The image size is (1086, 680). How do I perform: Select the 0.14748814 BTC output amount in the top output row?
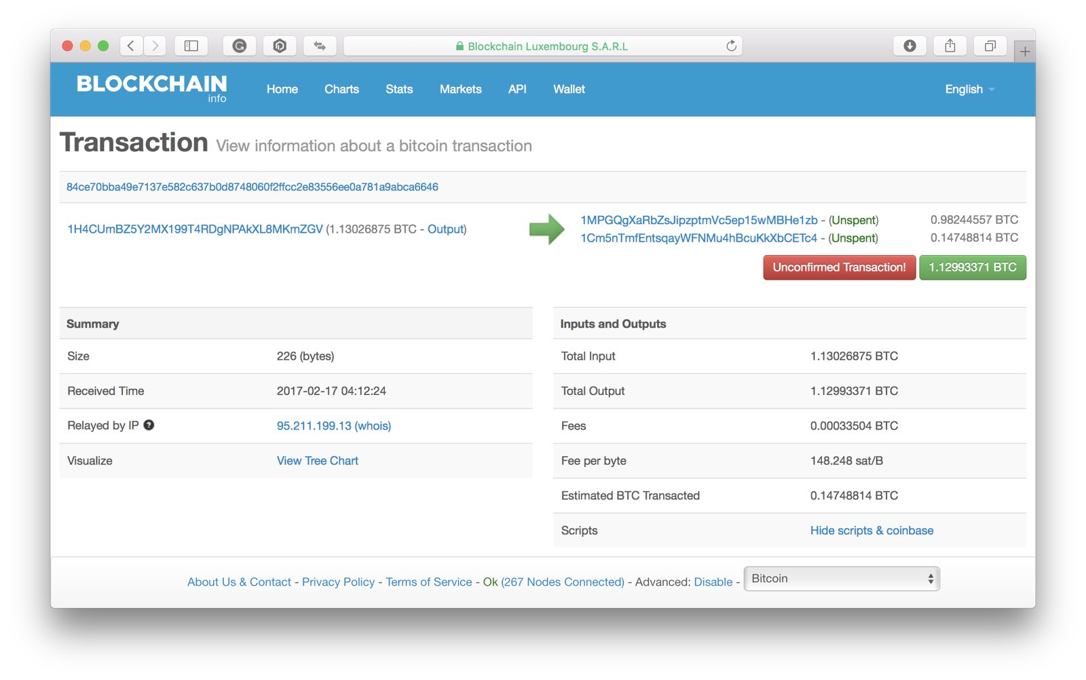click(974, 238)
